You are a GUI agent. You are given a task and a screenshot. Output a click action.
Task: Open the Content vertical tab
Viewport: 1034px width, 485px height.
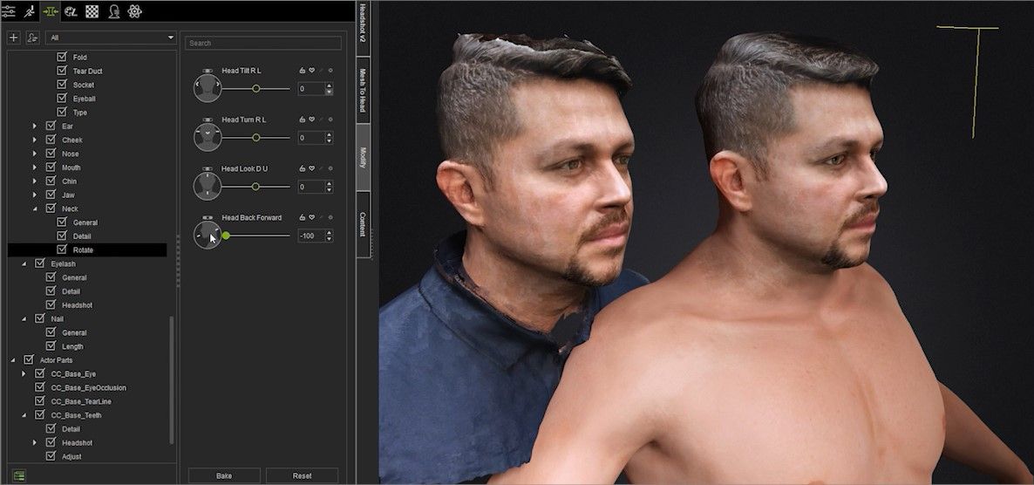point(363,224)
